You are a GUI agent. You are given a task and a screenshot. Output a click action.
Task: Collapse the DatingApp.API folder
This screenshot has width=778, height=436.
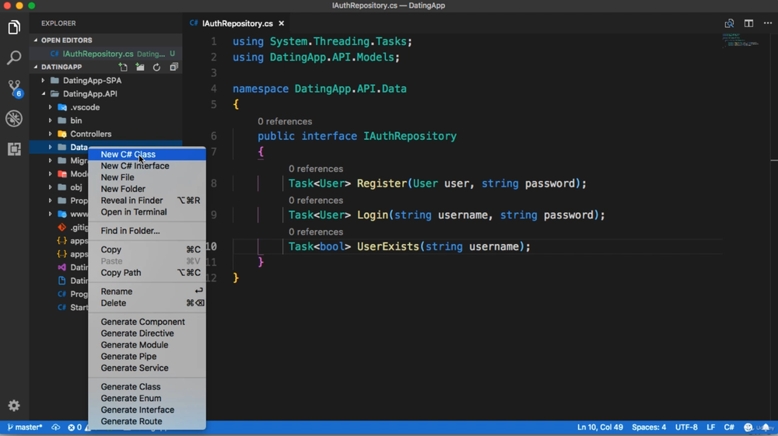click(x=43, y=93)
